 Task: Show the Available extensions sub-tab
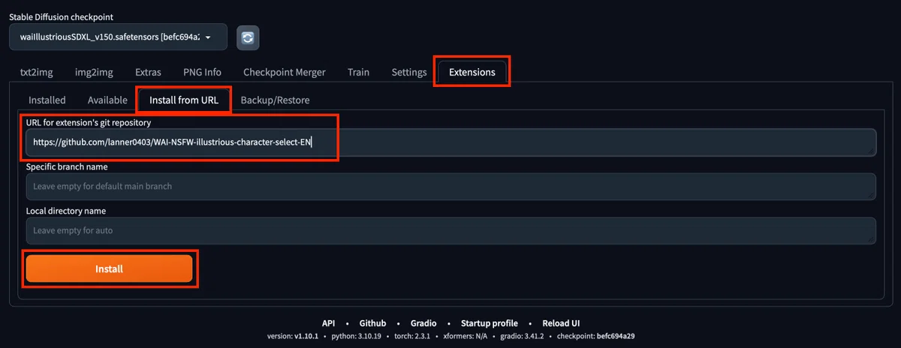point(107,100)
